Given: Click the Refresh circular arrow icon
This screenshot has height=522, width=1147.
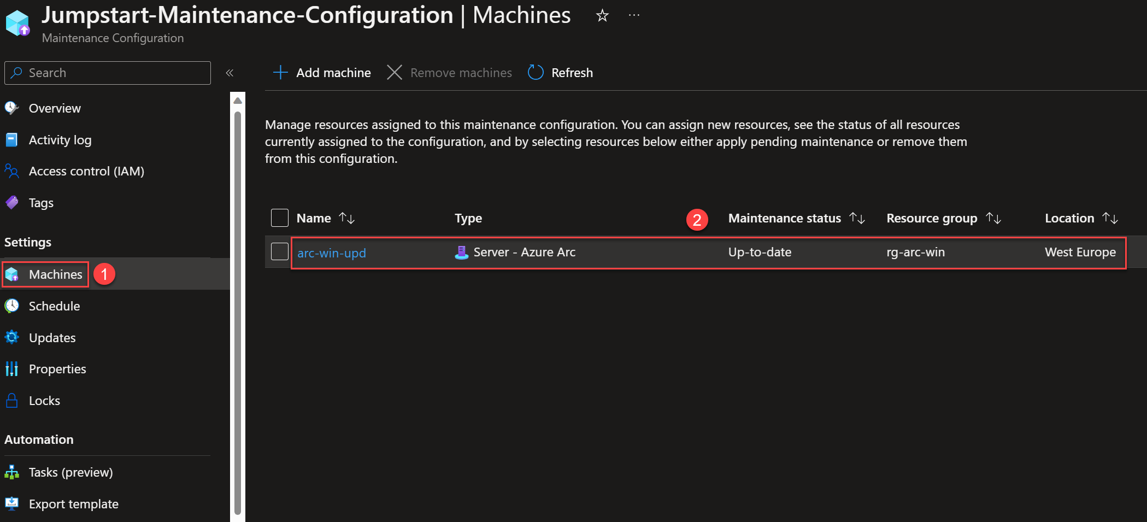Looking at the screenshot, I should [536, 73].
